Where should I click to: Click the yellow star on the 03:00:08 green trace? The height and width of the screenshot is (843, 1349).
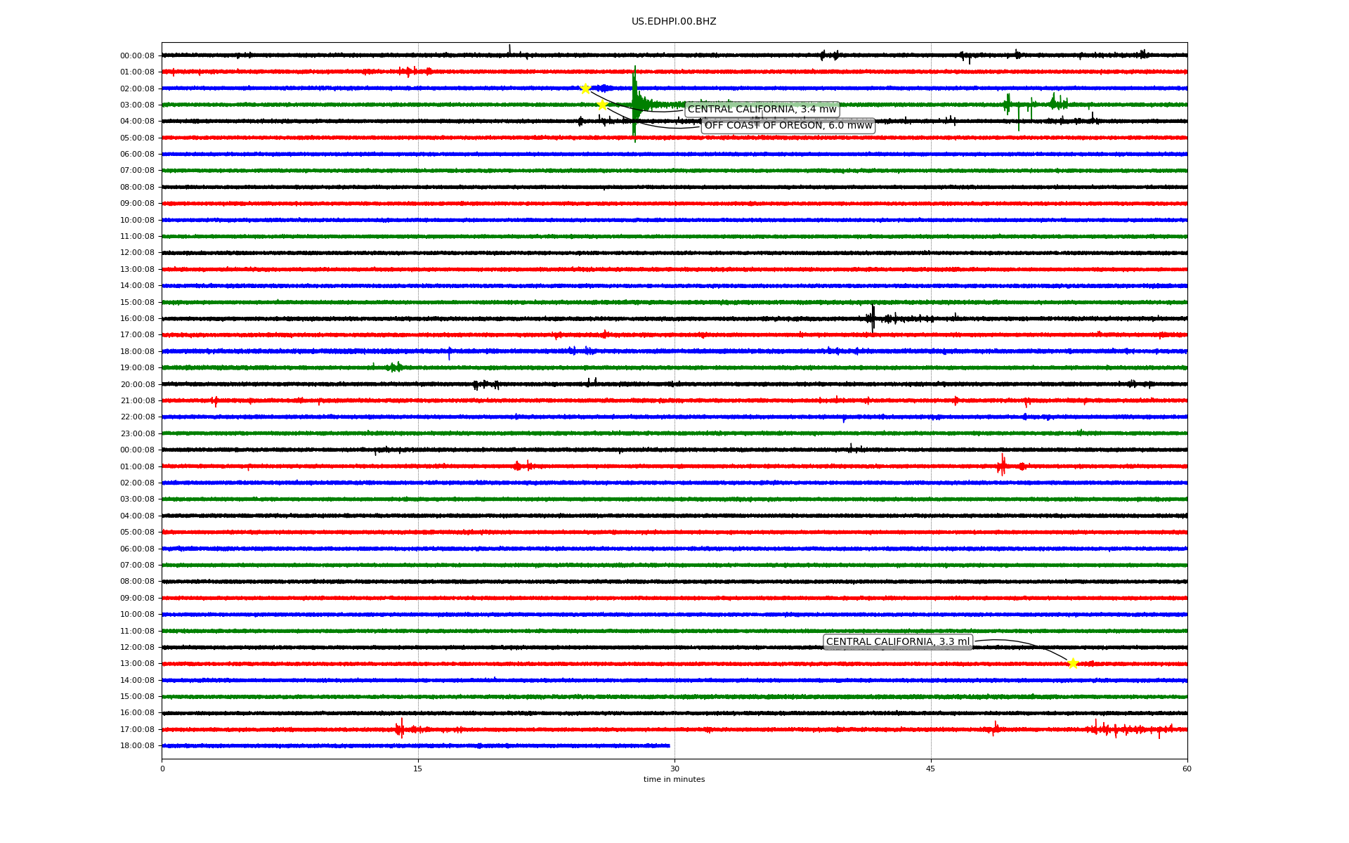(x=602, y=105)
